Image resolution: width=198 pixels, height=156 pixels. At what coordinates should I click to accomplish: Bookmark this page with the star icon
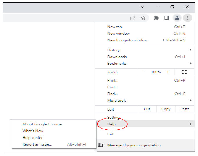(143, 18)
